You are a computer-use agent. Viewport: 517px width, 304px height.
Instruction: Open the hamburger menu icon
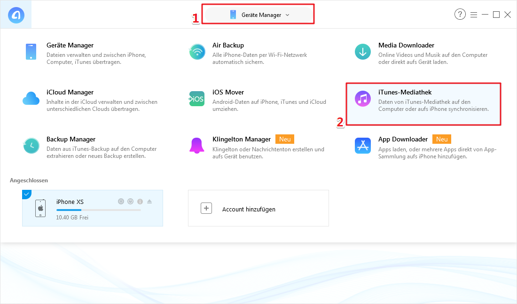(474, 15)
